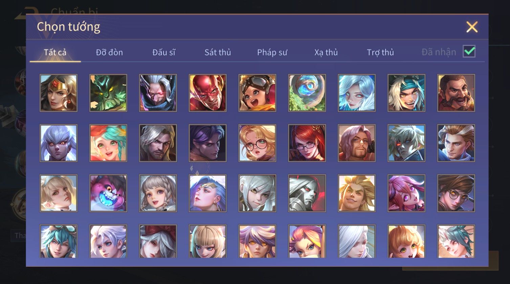510x284 pixels.
Task: Show the Pháp sư heroes
Action: (272, 52)
